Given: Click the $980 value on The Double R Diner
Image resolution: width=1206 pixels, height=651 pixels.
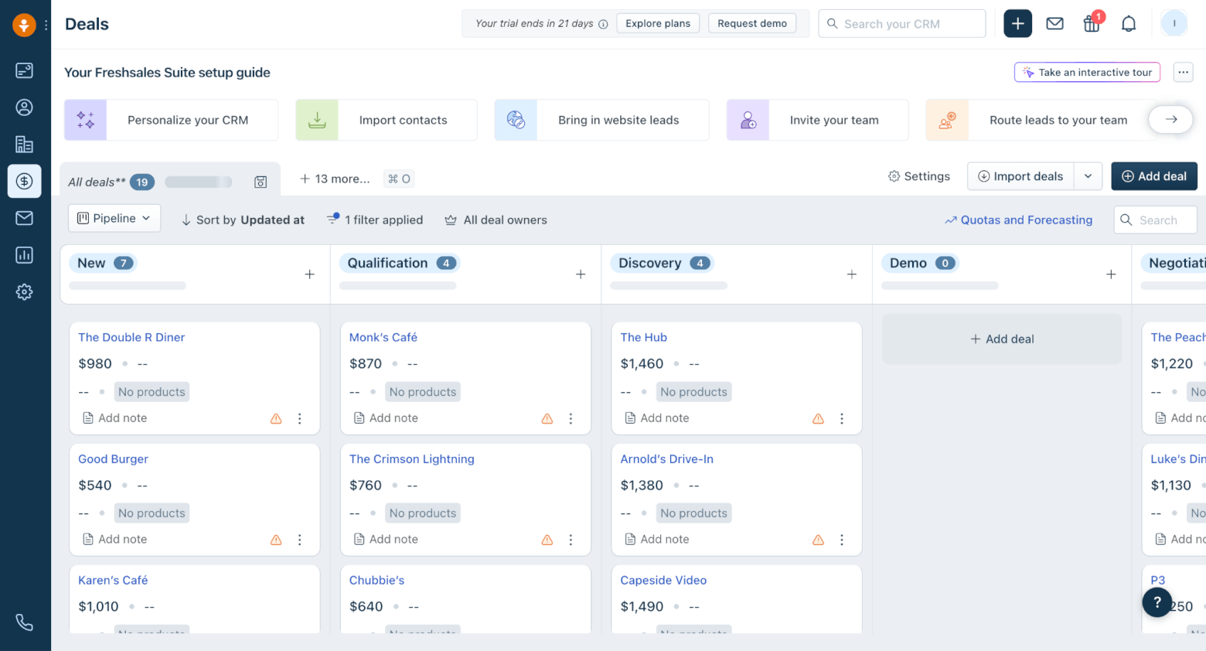Looking at the screenshot, I should [x=95, y=363].
